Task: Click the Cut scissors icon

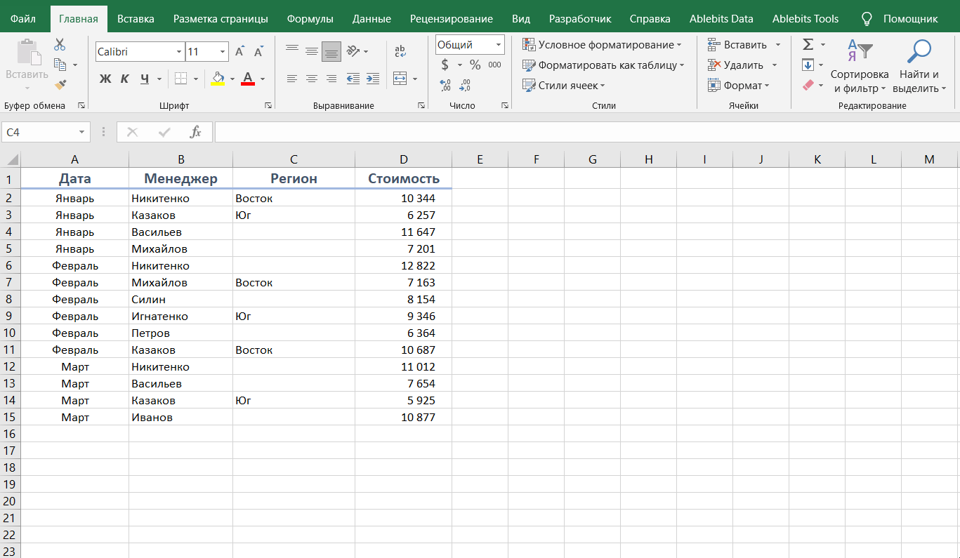Action: pyautogui.click(x=60, y=45)
